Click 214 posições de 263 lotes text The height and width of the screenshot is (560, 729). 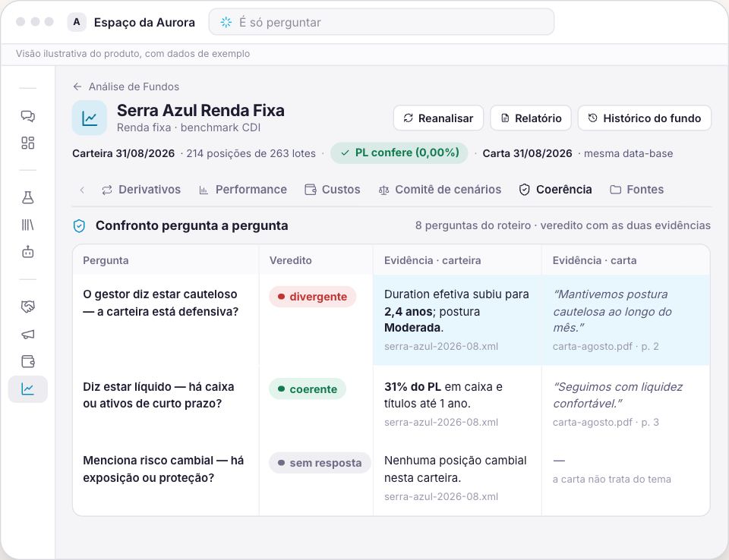point(251,153)
